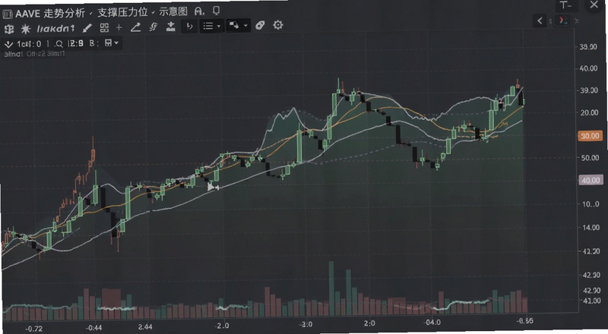Click the -04:0 time axis label
The image size is (608, 334).
tap(432, 323)
